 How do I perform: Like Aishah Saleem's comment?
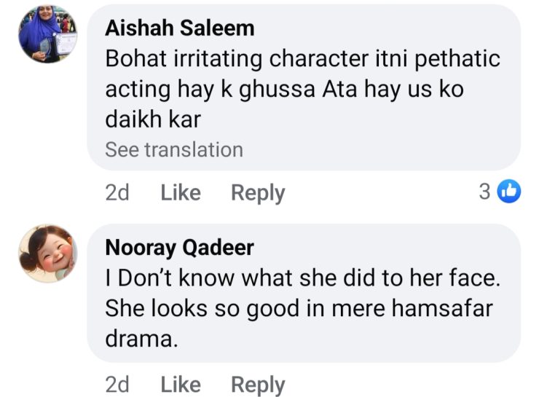tap(180, 192)
